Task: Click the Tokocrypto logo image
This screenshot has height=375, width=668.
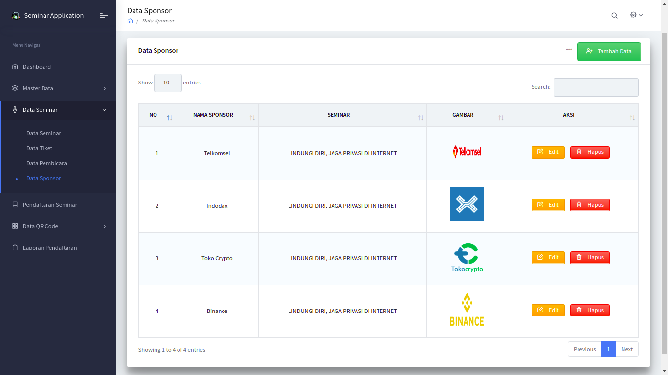Action: tap(467, 258)
